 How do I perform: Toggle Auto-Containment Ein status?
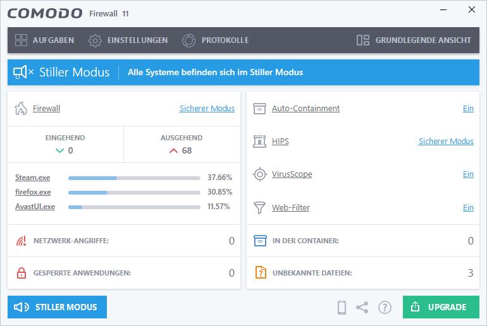coord(468,109)
